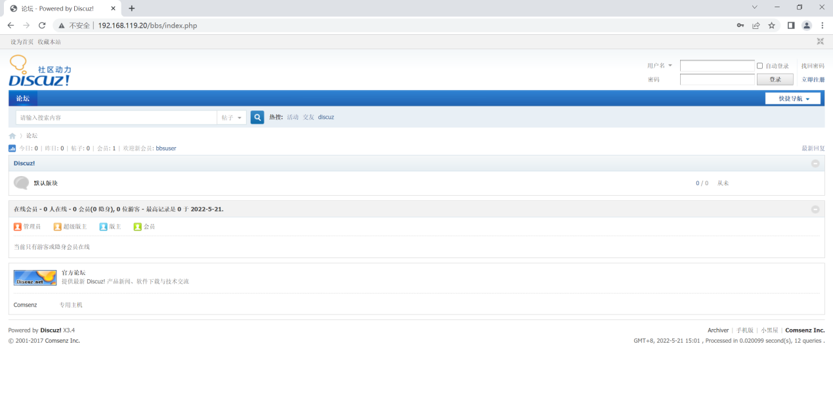This screenshot has height=400, width=833.
Task: Open a new browser tab
Action: tap(132, 9)
